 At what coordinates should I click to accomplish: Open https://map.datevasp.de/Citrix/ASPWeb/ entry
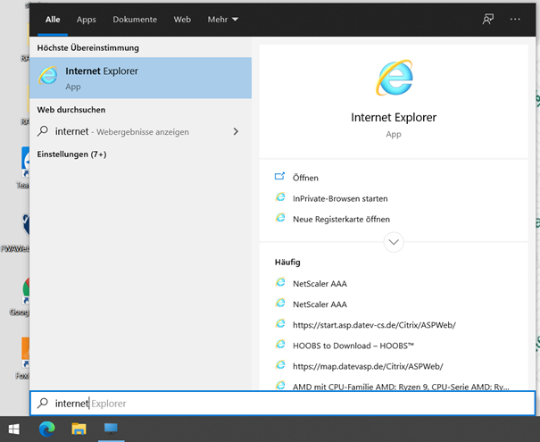tap(368, 366)
